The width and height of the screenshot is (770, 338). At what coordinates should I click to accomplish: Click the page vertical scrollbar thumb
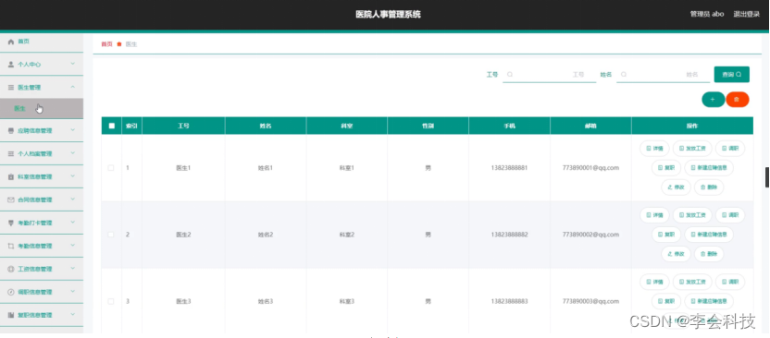767,177
